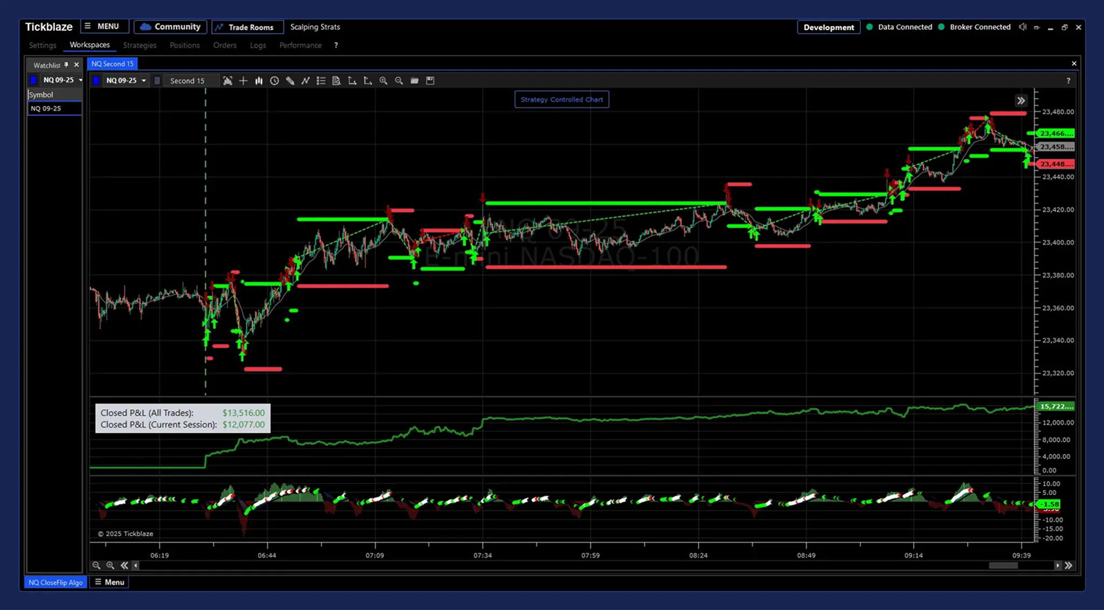Switch to the Settings tab

coord(43,45)
